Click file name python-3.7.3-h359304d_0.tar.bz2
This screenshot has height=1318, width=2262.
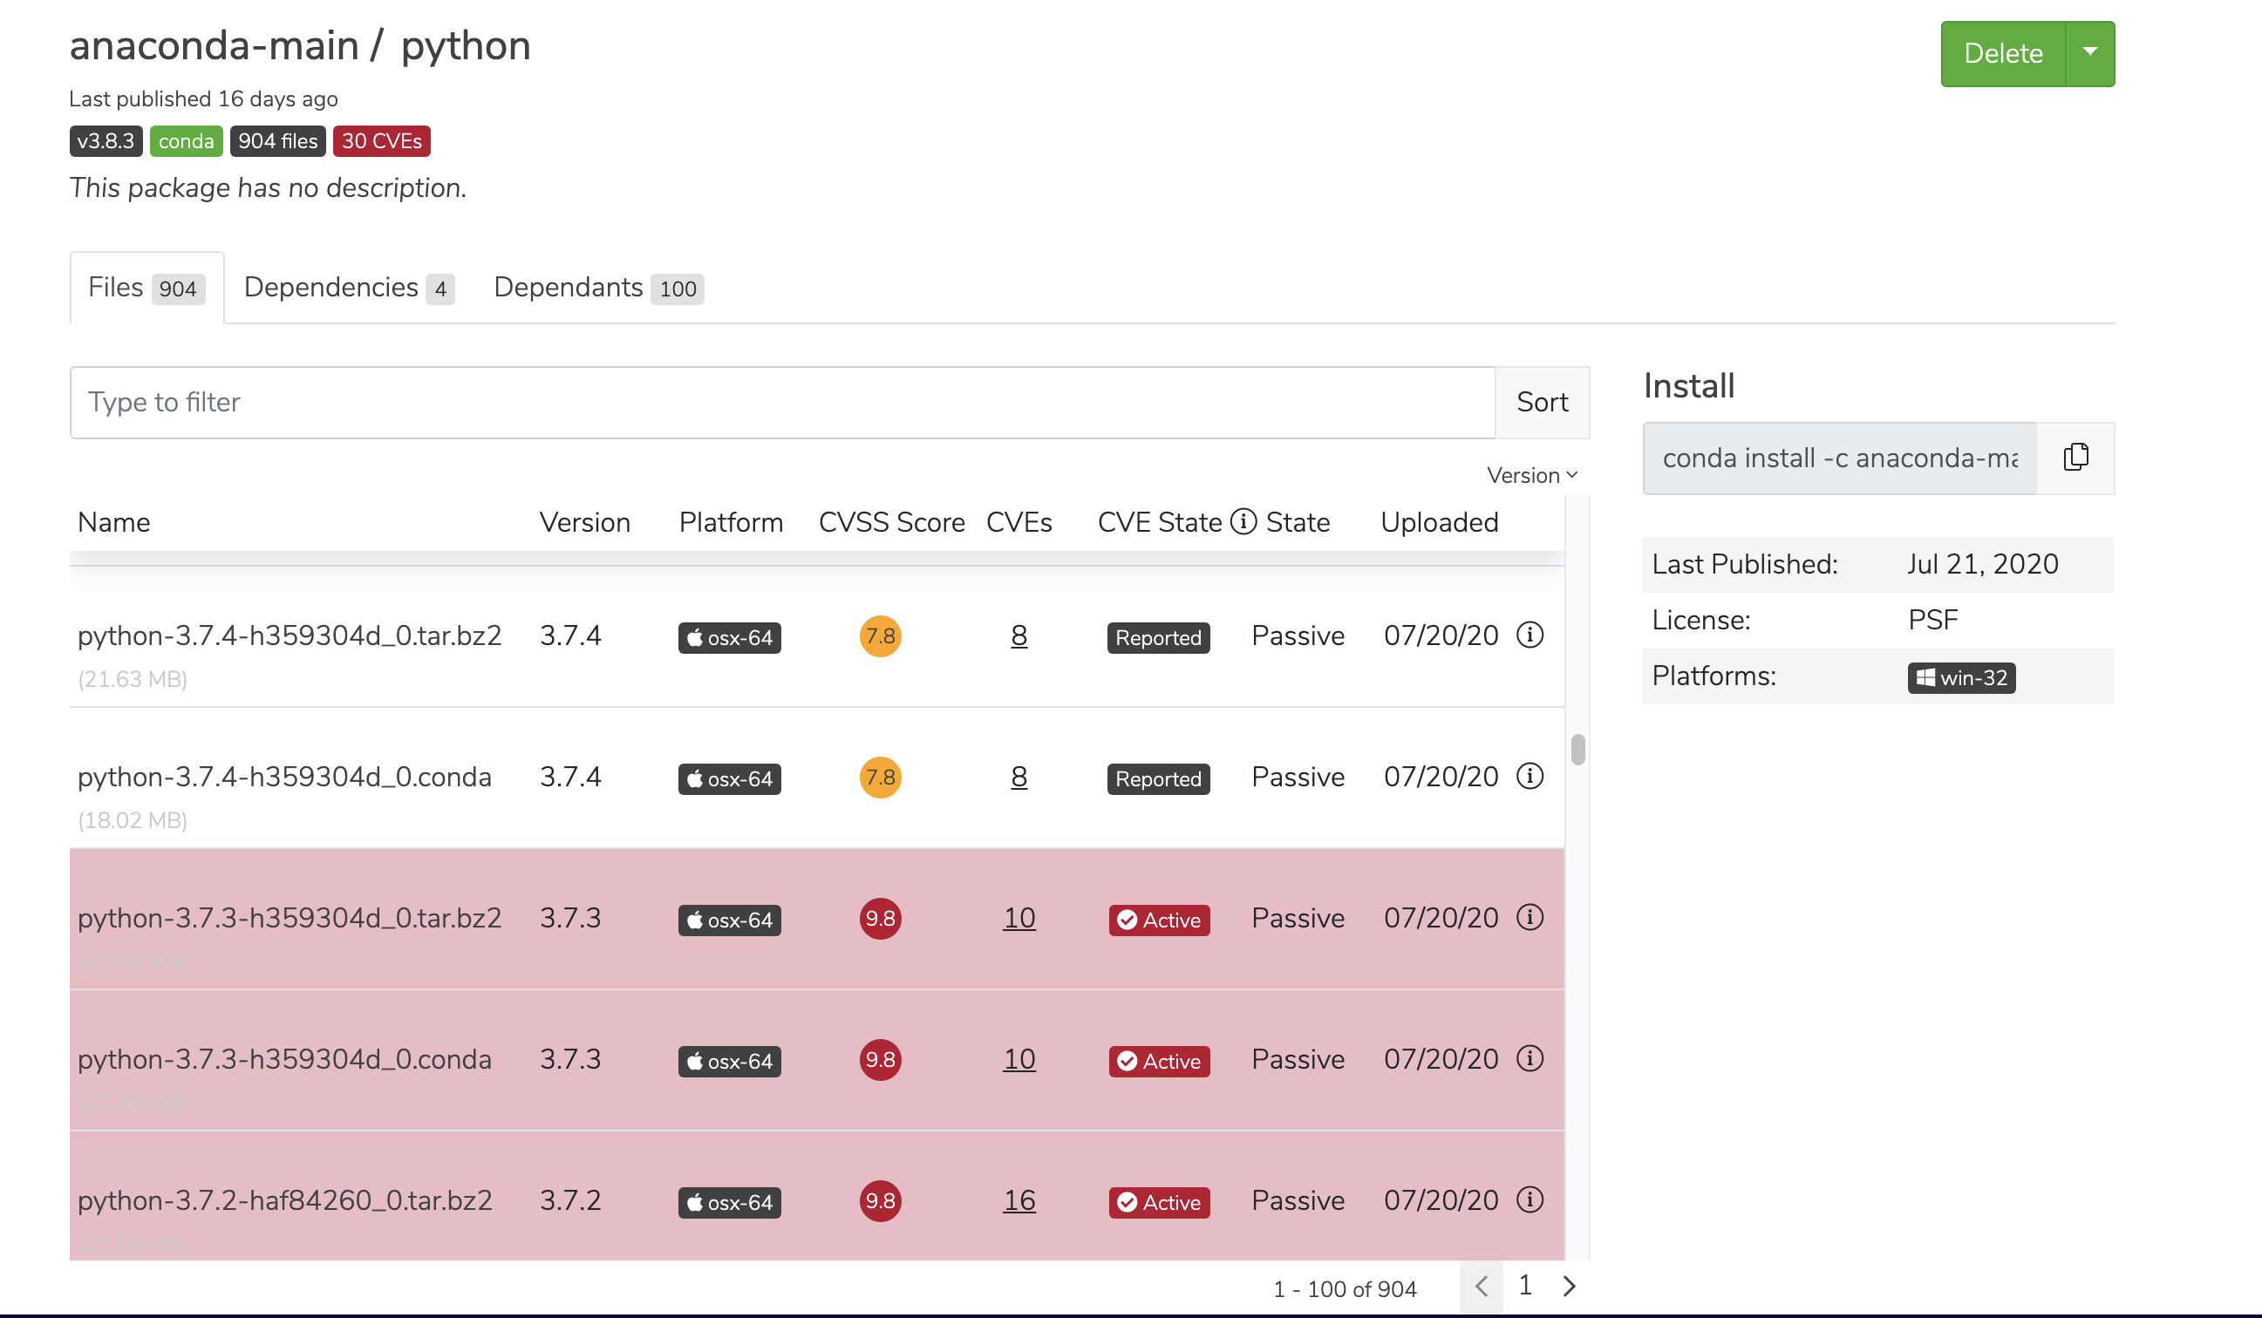coord(289,918)
